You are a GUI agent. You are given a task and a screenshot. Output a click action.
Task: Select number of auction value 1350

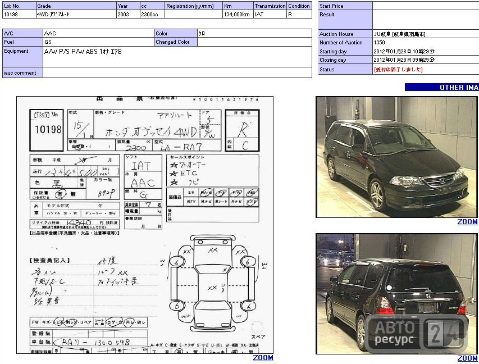pos(380,43)
